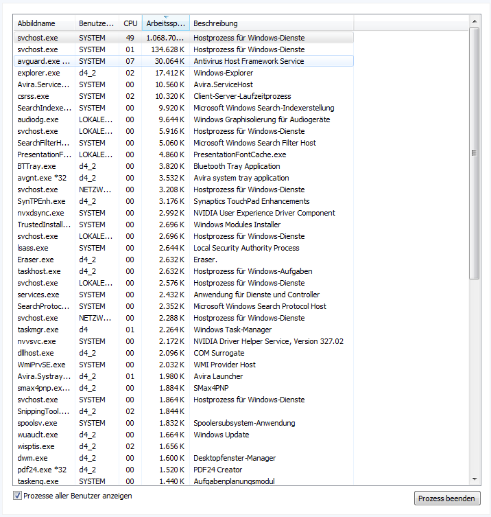Select the taskhost.exe process

(x=184, y=271)
